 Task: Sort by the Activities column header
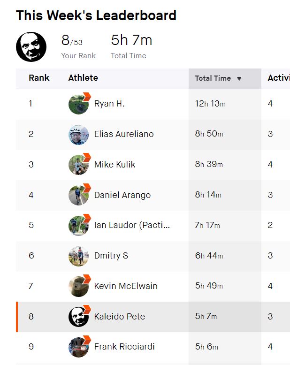[x=279, y=78]
